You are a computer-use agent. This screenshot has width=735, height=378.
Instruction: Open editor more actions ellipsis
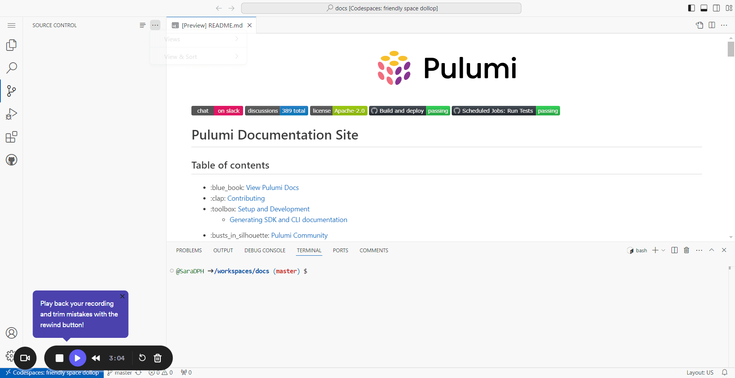(724, 25)
